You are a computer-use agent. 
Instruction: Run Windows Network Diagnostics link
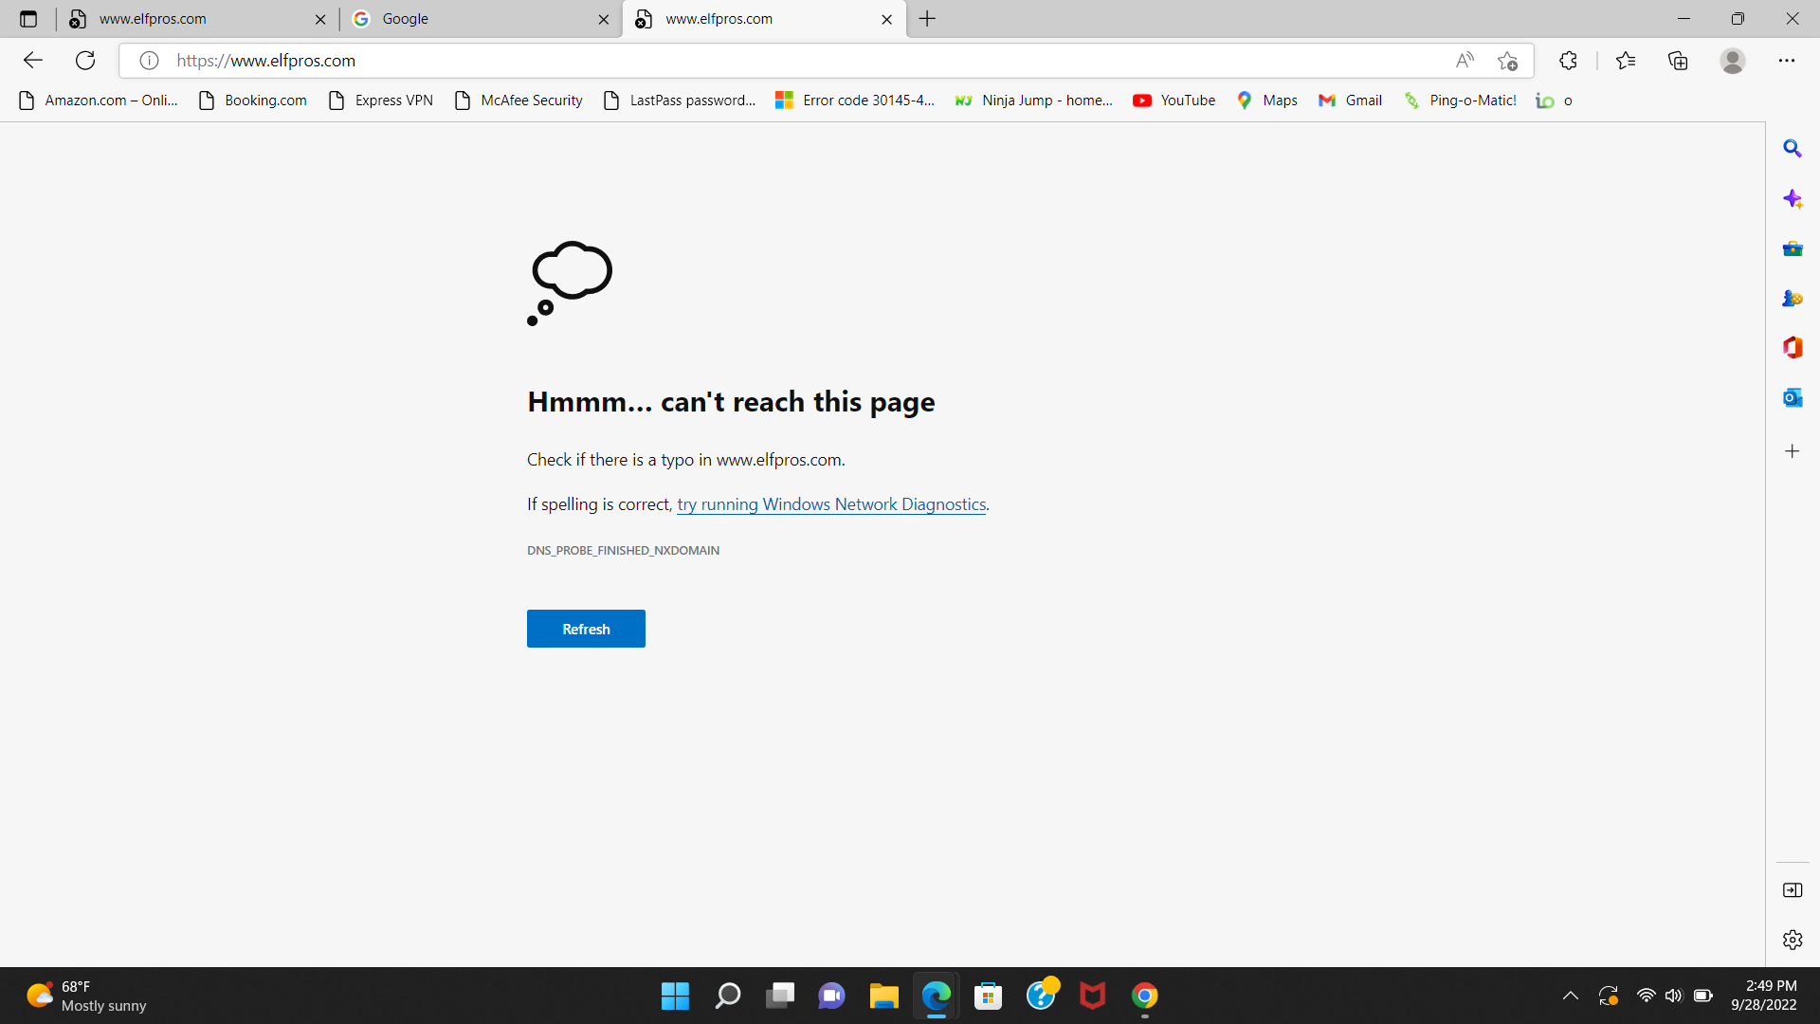831,504
